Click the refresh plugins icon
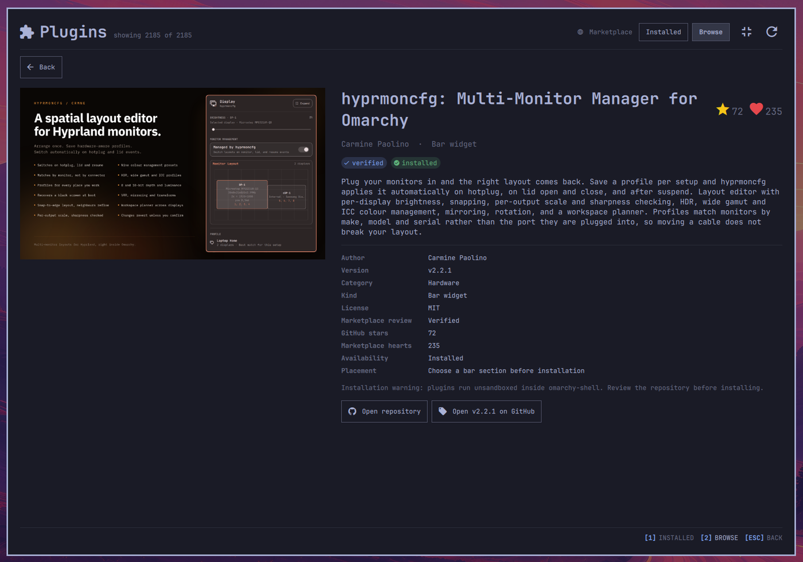The image size is (803, 562). 772,32
